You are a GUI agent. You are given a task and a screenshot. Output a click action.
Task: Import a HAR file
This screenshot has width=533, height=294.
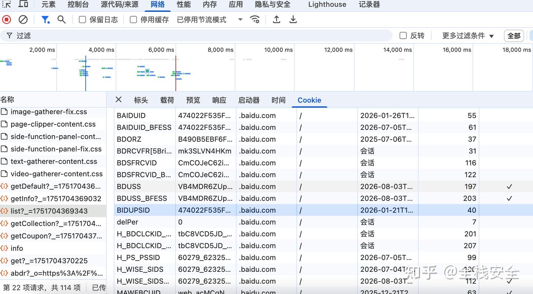pyautogui.click(x=276, y=19)
